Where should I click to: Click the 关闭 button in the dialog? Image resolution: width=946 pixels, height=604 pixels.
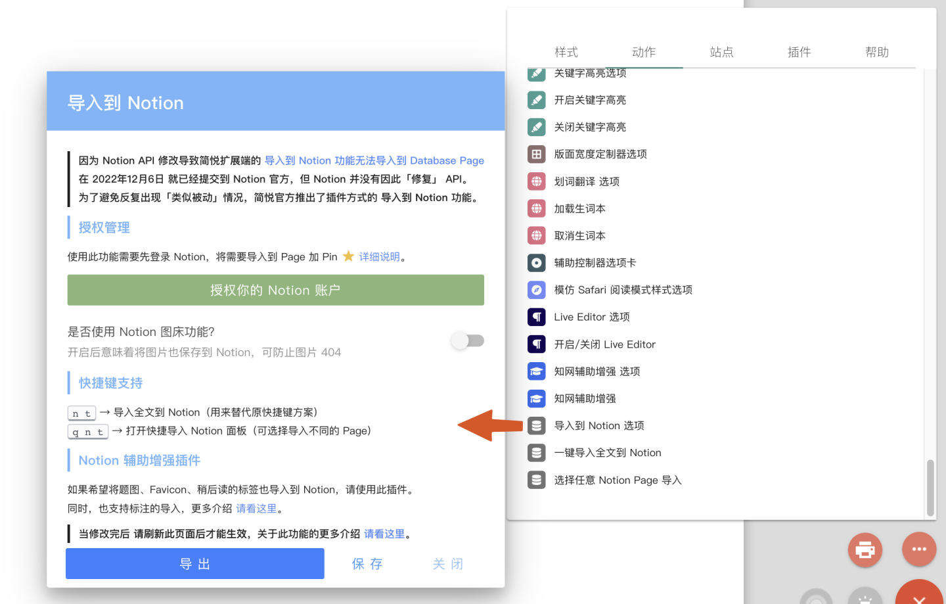(448, 564)
